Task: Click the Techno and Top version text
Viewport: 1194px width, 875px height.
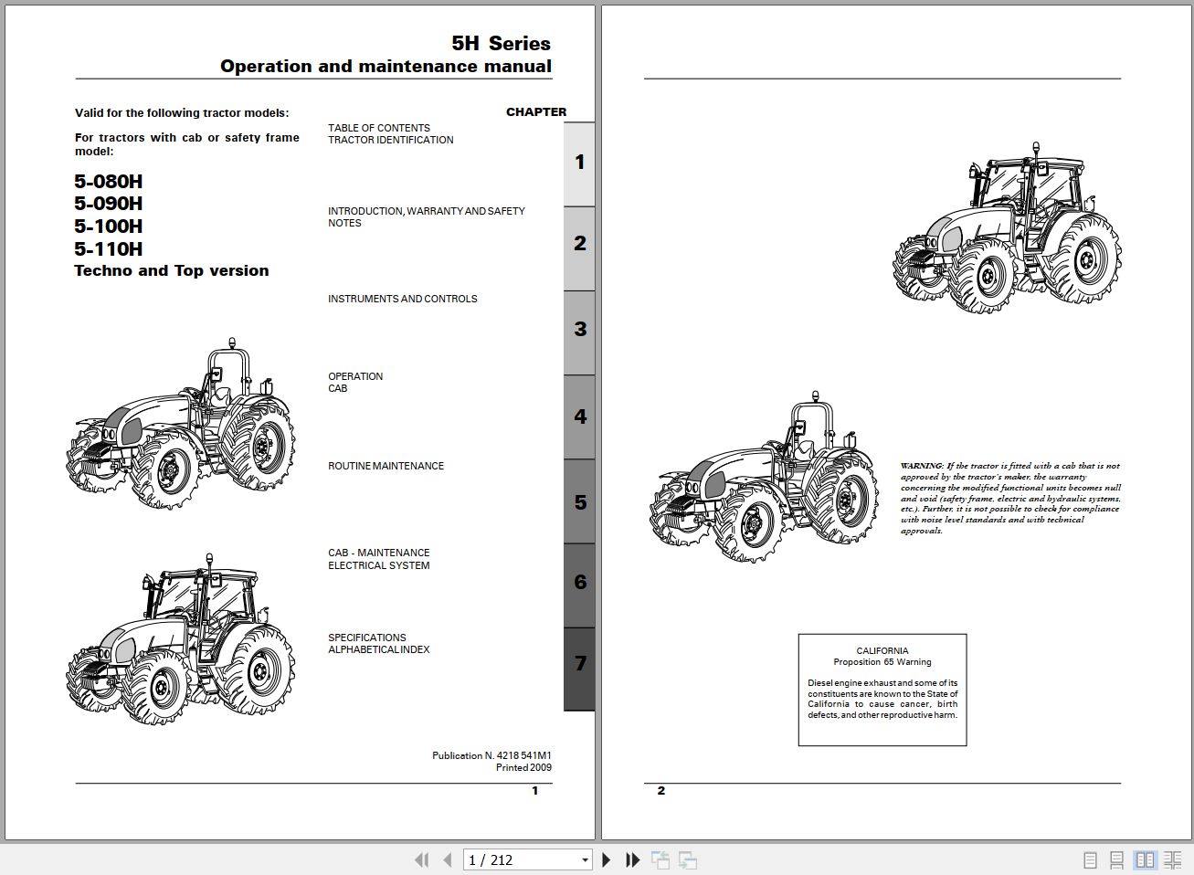Action: coord(172,271)
